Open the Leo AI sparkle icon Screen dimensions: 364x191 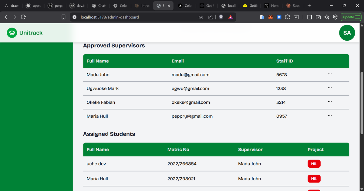coord(327,17)
